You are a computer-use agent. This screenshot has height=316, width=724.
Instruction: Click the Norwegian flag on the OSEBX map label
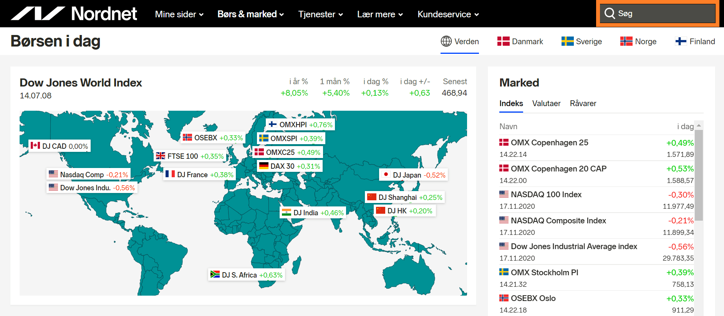point(187,137)
